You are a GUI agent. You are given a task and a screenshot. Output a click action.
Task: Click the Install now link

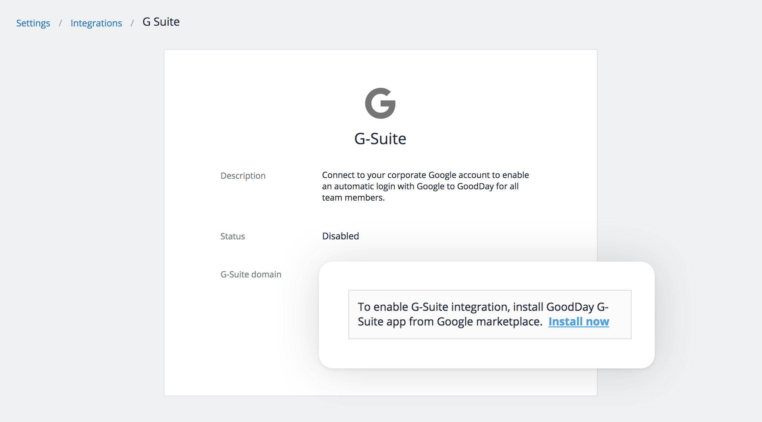click(579, 322)
